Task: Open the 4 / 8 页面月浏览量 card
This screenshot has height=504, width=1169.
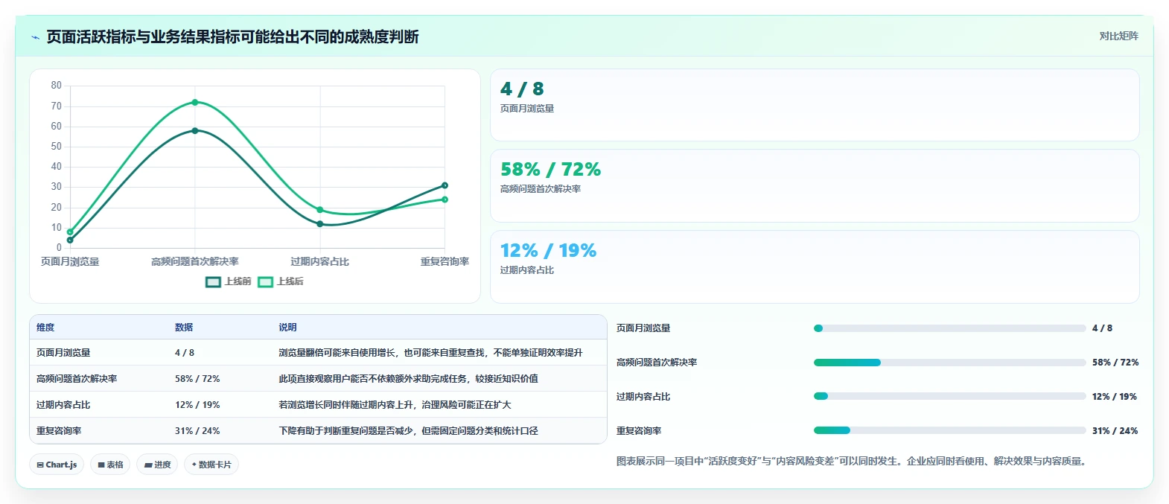Action: pyautogui.click(x=815, y=105)
